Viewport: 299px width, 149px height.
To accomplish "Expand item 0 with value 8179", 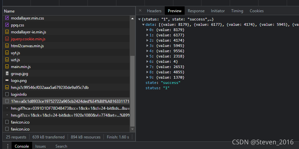I will coord(147,30).
